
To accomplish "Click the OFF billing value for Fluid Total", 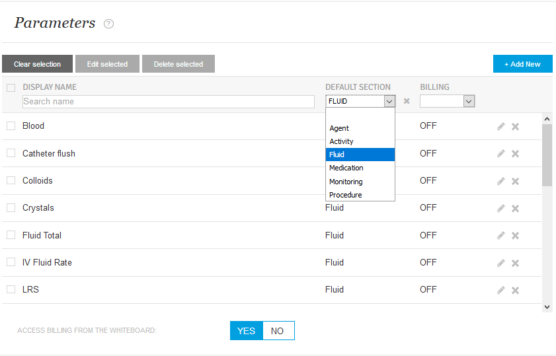I will 428,235.
